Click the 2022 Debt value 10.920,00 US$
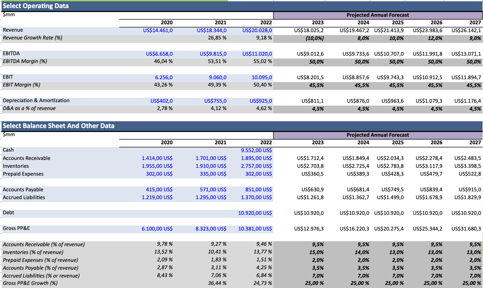Screen dimensions: 483x288 255,213
